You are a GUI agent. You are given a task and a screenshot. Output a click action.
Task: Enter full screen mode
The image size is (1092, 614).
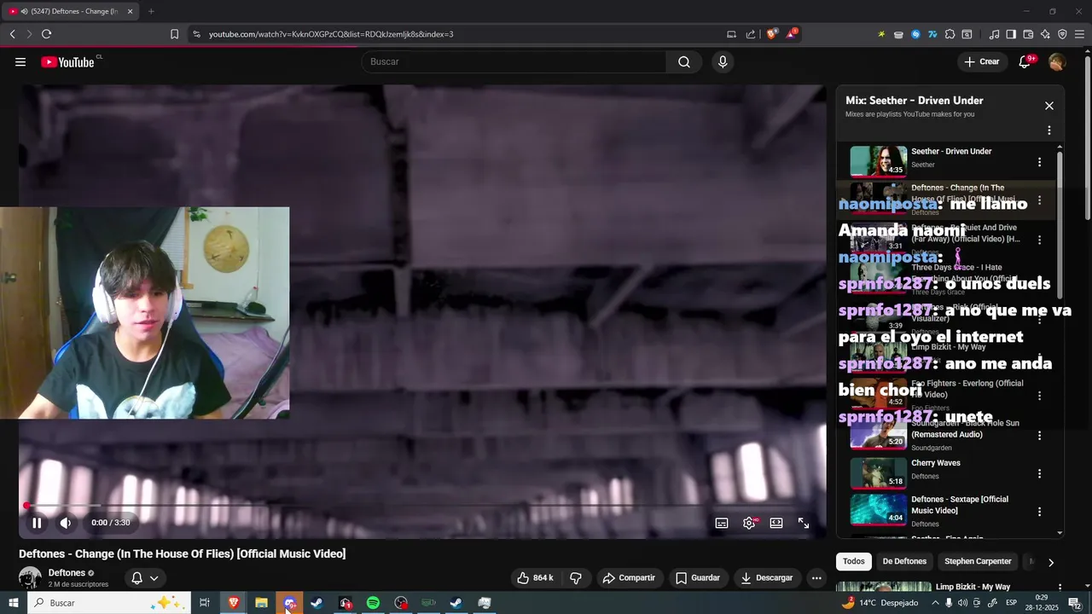coord(804,523)
